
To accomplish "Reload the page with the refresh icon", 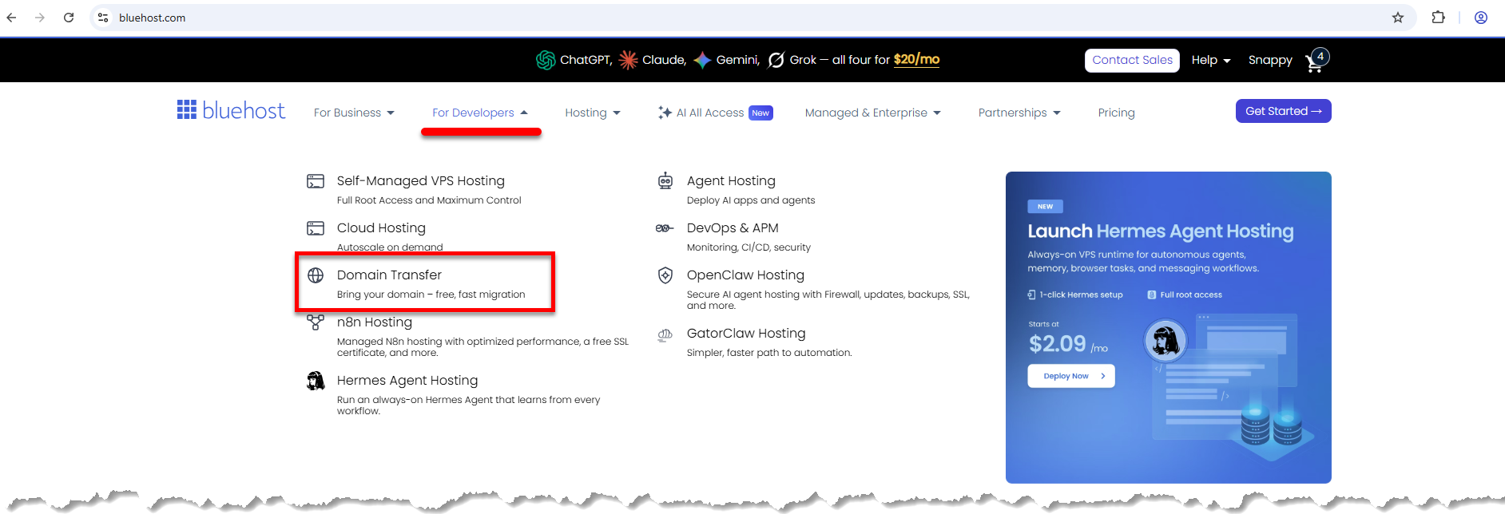I will (69, 18).
